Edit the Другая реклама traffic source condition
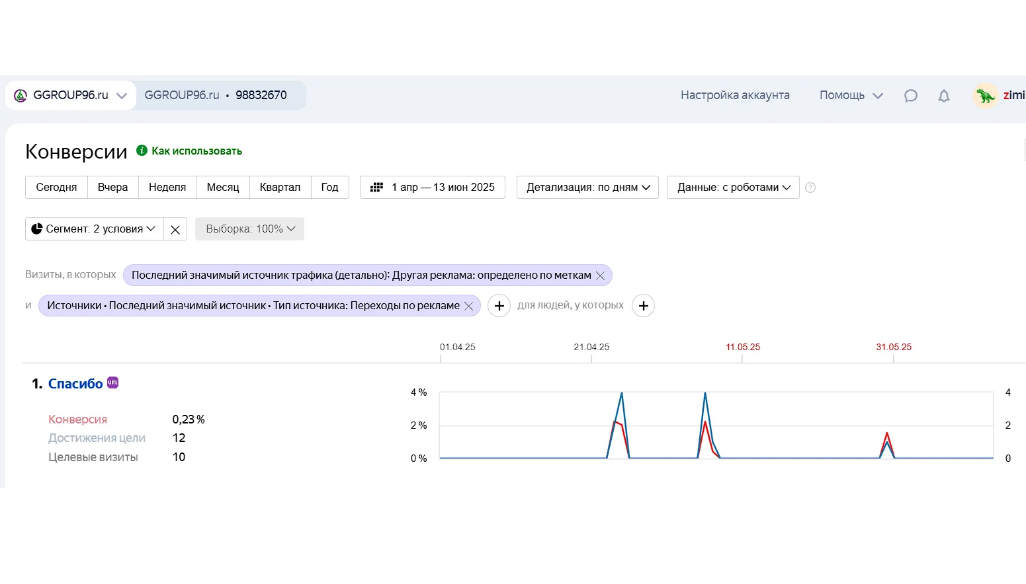This screenshot has height=584, width=1026. point(361,275)
